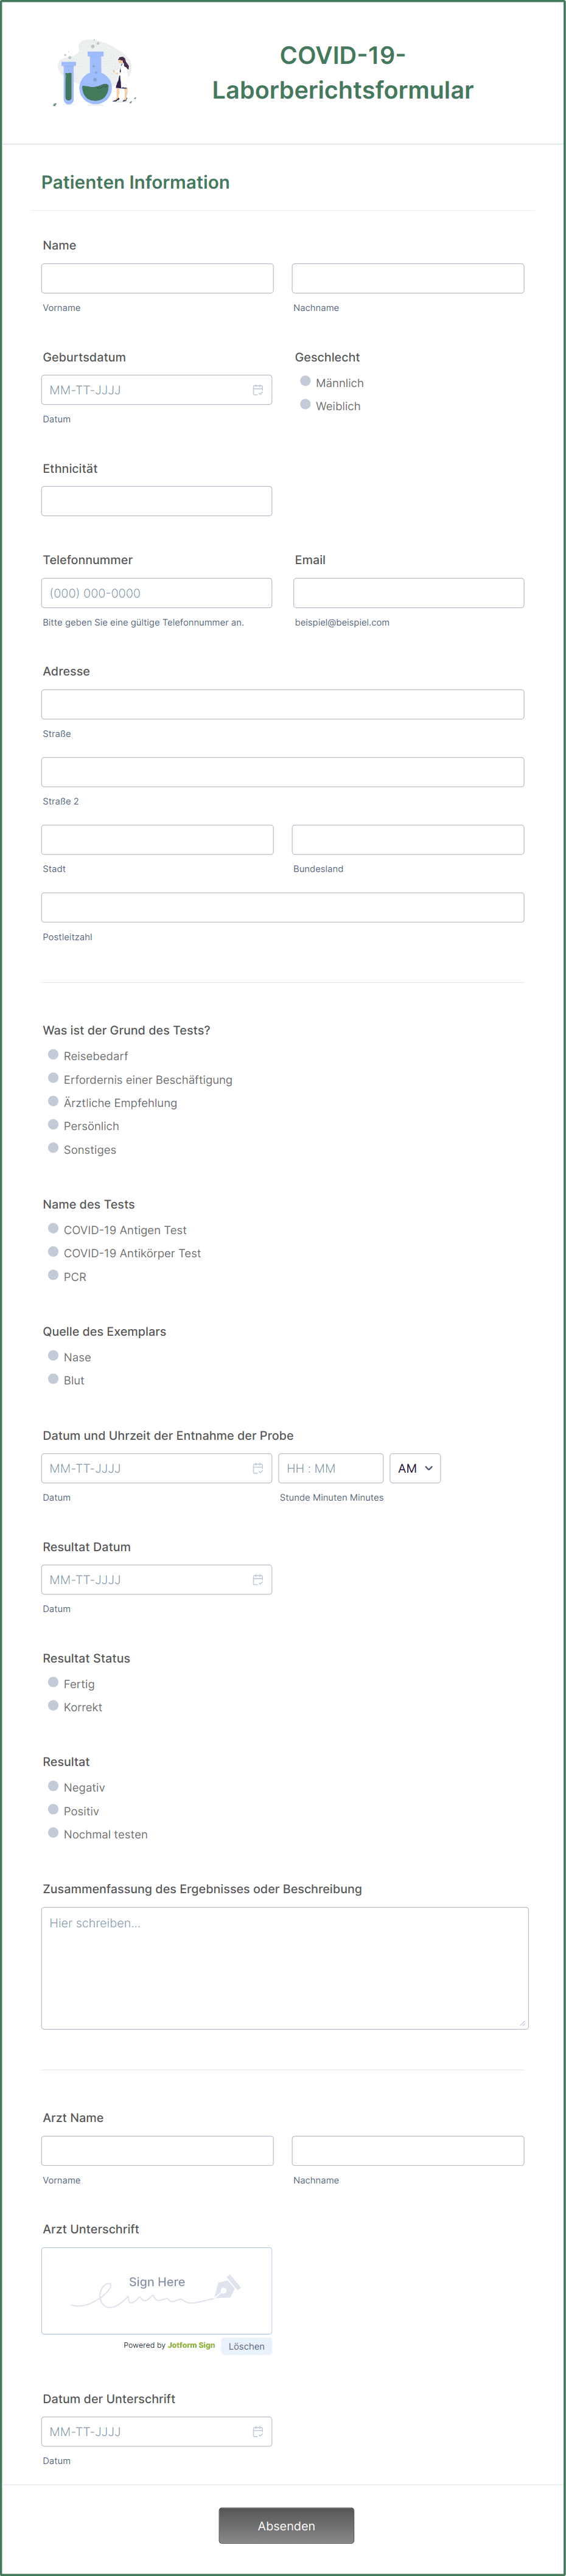Image resolution: width=566 pixels, height=2576 pixels.
Task: Choose Reisebedarf as test reason
Action: point(53,1055)
